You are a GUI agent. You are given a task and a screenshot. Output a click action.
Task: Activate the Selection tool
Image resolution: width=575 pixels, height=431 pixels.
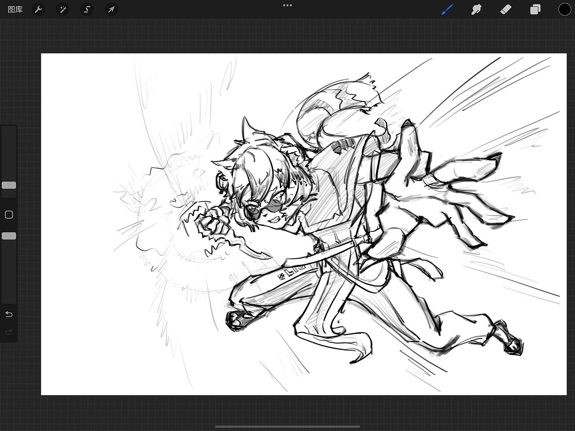[87, 9]
